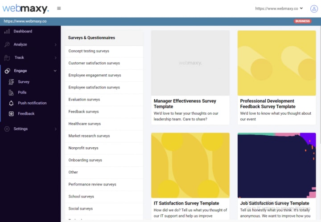Click the leadership team description text

coord(186,116)
